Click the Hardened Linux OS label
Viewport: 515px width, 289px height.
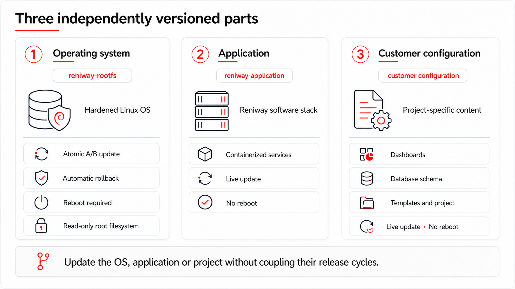click(118, 110)
